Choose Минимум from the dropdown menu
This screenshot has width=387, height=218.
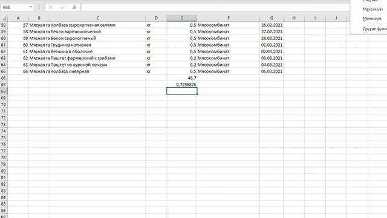[x=372, y=19]
